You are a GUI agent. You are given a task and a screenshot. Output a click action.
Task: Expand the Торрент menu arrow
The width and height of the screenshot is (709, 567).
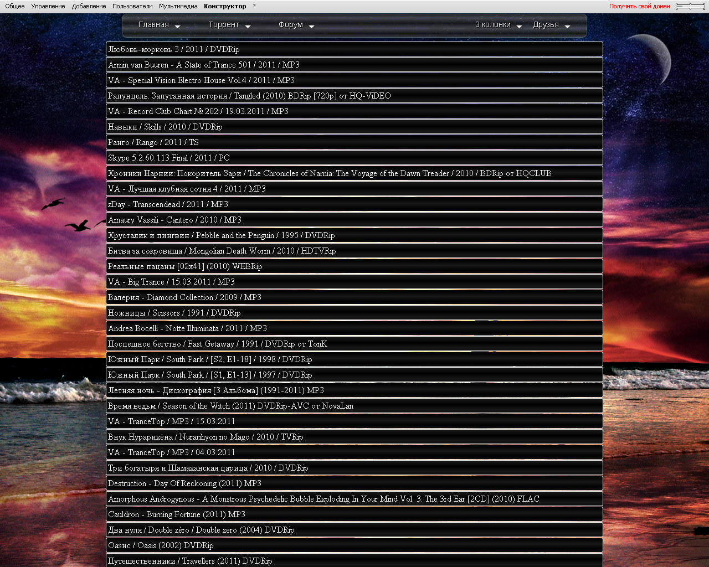[248, 27]
